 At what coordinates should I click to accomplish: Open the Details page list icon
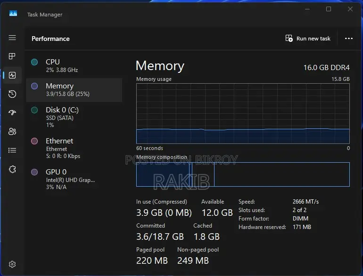(x=12, y=150)
